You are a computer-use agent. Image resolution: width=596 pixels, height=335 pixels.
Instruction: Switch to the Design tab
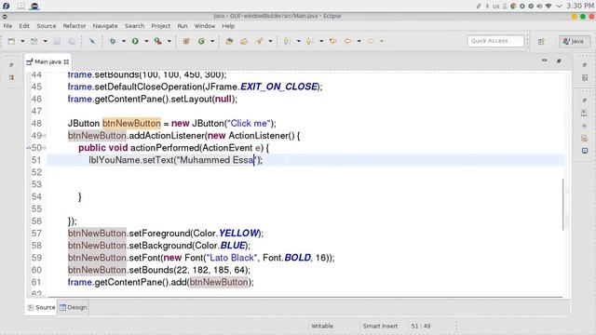click(x=73, y=307)
